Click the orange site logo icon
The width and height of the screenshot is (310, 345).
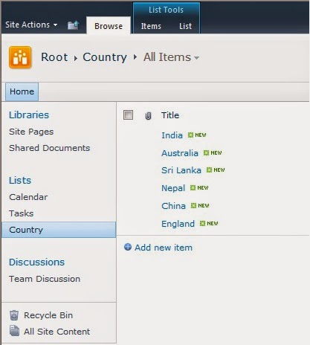point(20,57)
